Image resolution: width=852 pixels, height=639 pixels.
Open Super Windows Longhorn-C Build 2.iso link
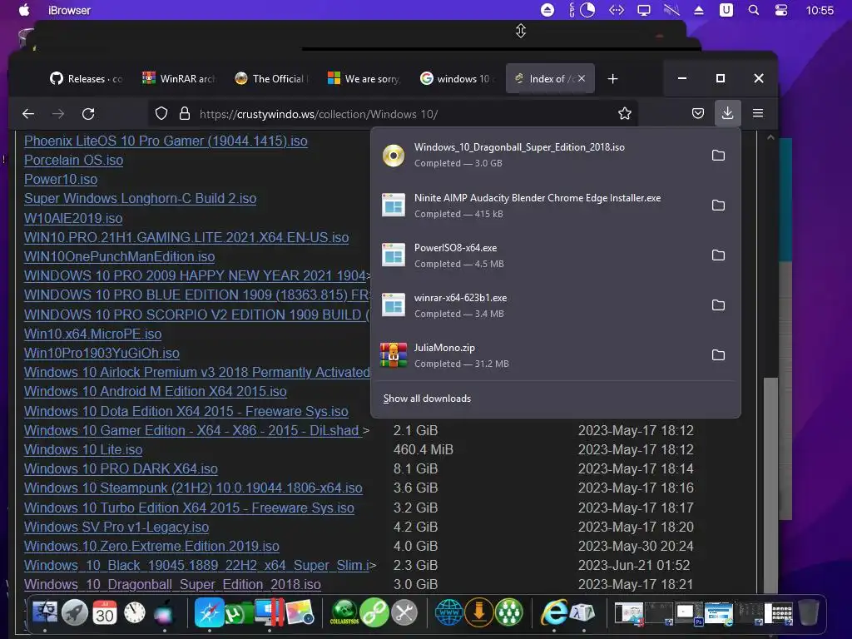coord(140,198)
